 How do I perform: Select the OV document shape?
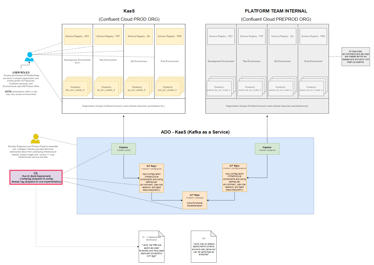(x=204, y=247)
